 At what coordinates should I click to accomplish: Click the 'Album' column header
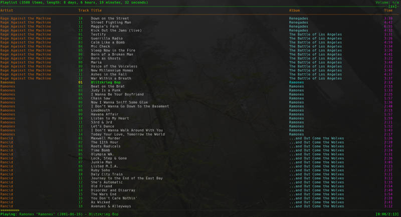coord(294,10)
